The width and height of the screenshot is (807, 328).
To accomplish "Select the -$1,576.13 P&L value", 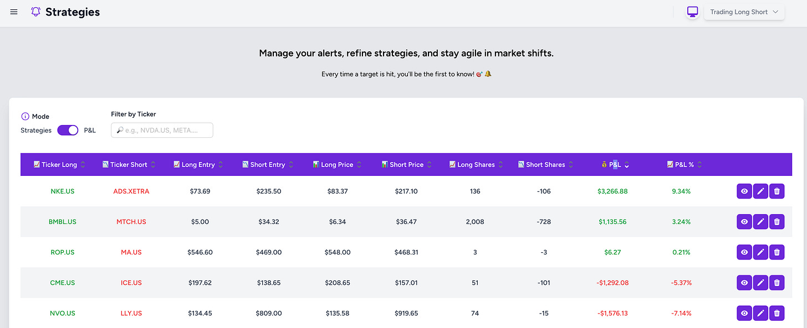I will point(612,313).
